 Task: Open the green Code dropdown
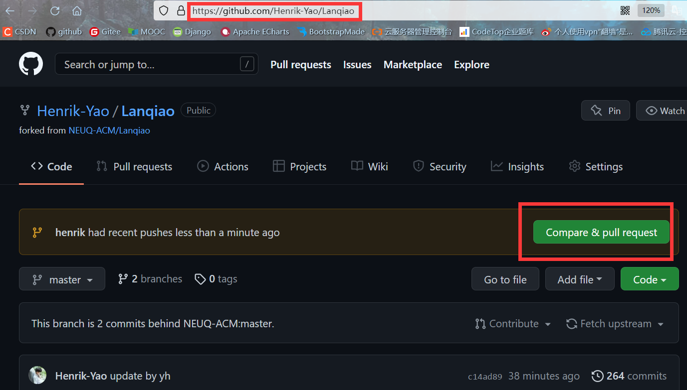(x=650, y=279)
